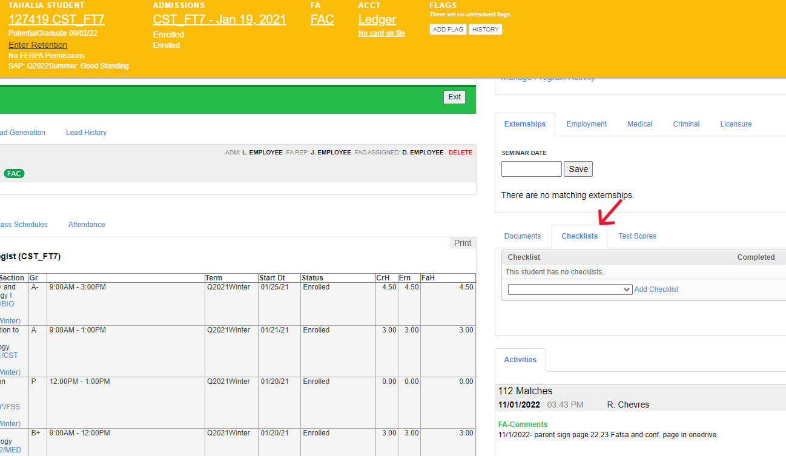Open the Test Scores tab

(637, 236)
